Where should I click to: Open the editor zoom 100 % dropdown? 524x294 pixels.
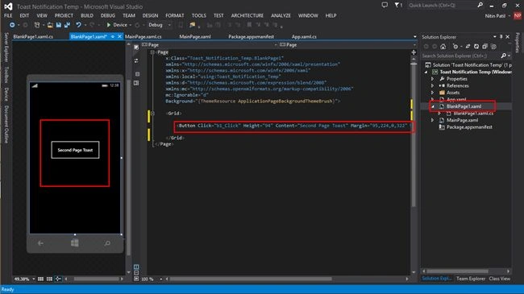[x=161, y=279]
